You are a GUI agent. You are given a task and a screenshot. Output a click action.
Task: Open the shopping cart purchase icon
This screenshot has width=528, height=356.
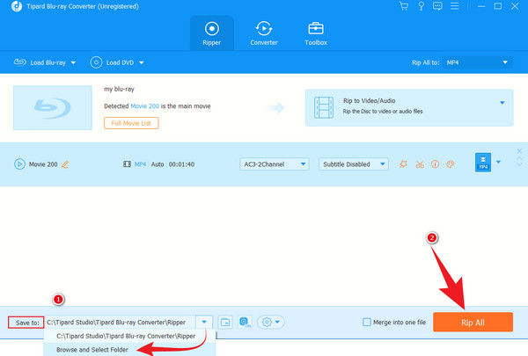(405, 7)
